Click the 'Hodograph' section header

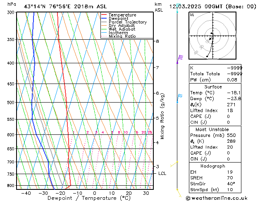[213, 166]
